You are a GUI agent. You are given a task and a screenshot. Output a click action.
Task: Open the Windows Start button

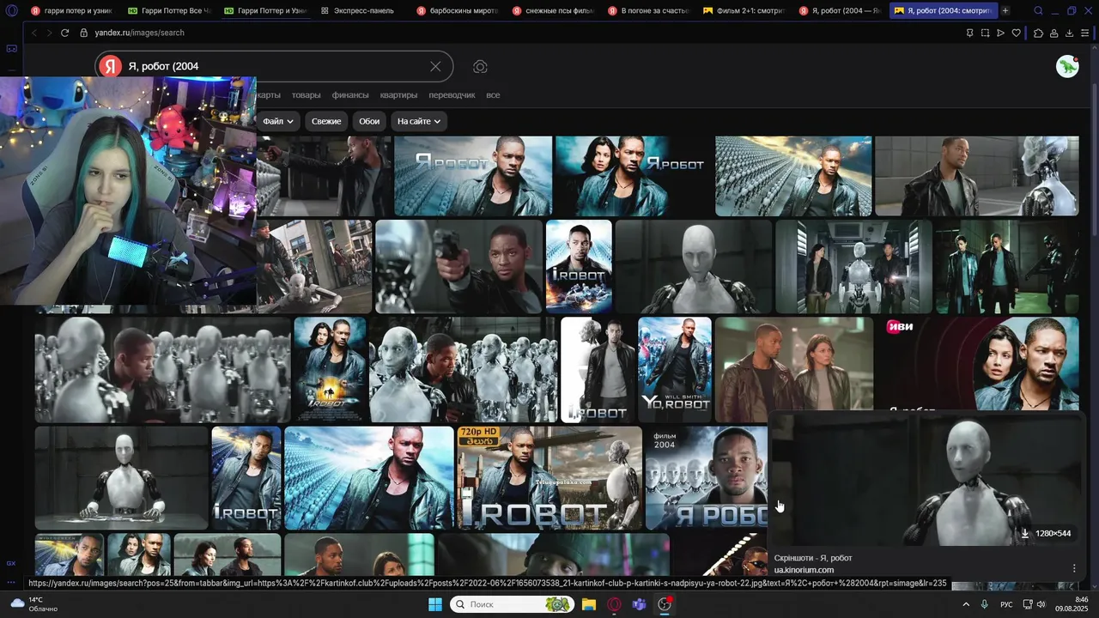pos(435,604)
